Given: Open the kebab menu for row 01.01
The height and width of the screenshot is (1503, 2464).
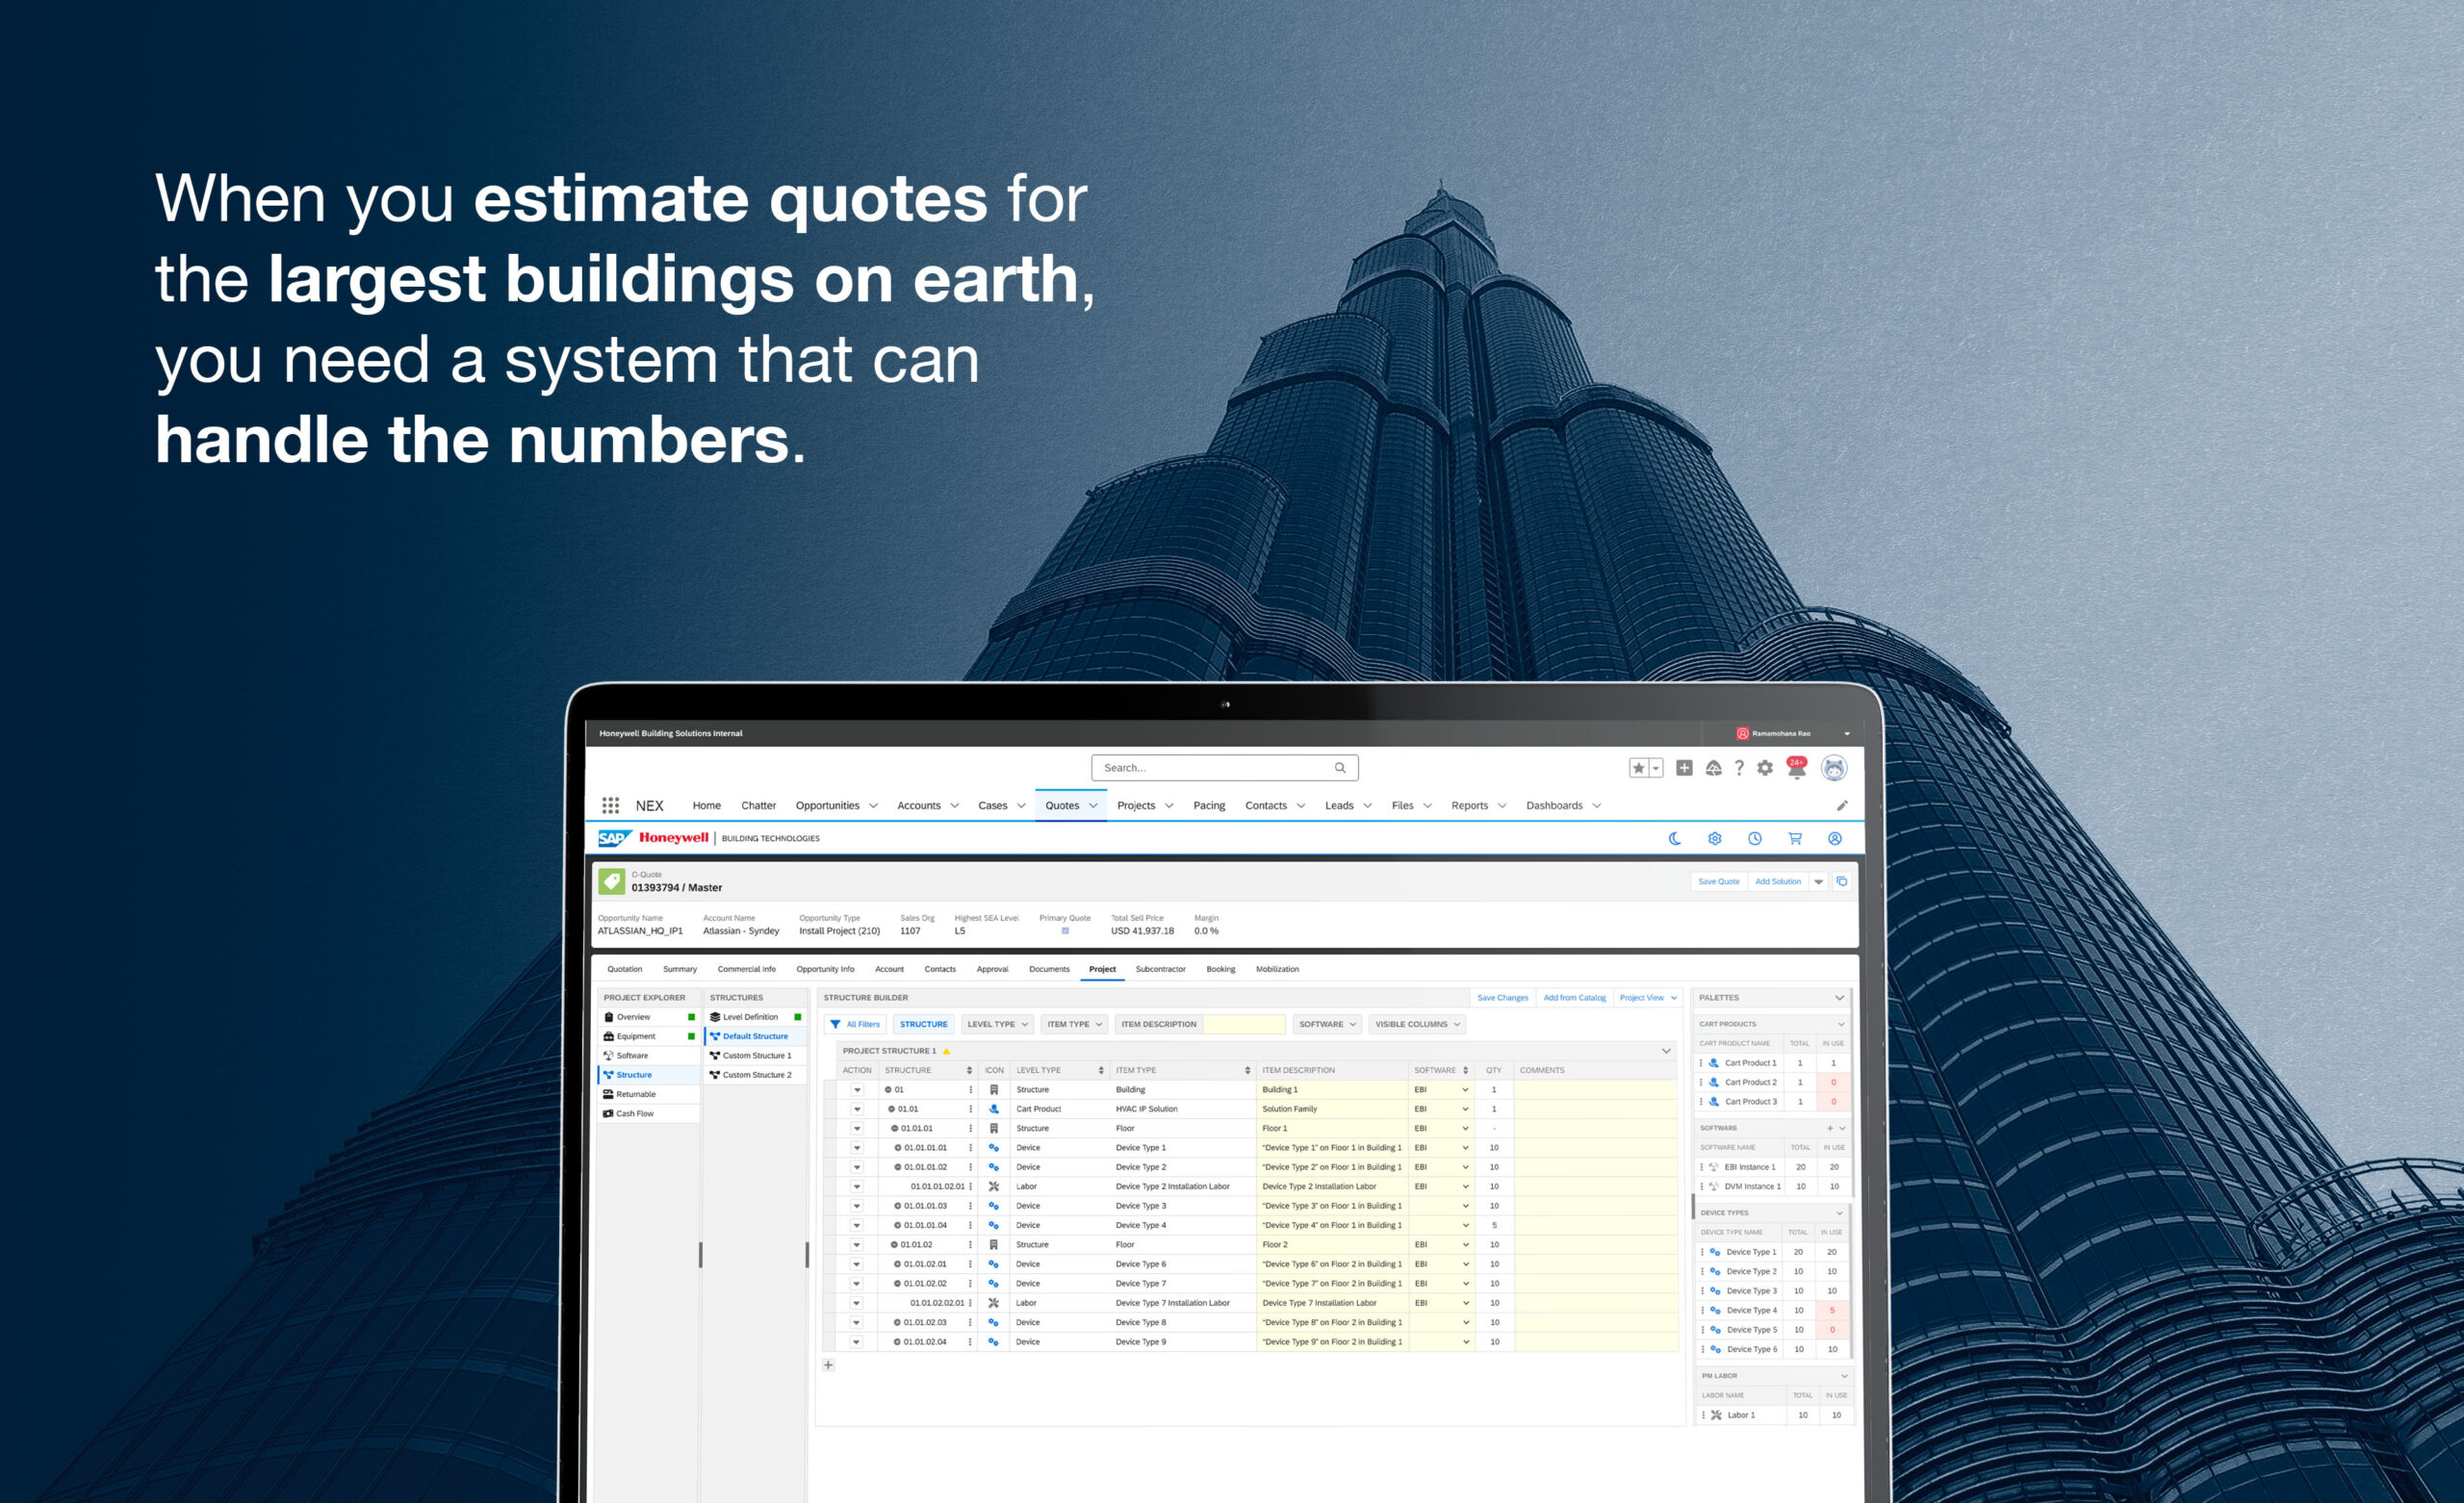Looking at the screenshot, I should click(x=970, y=1109).
